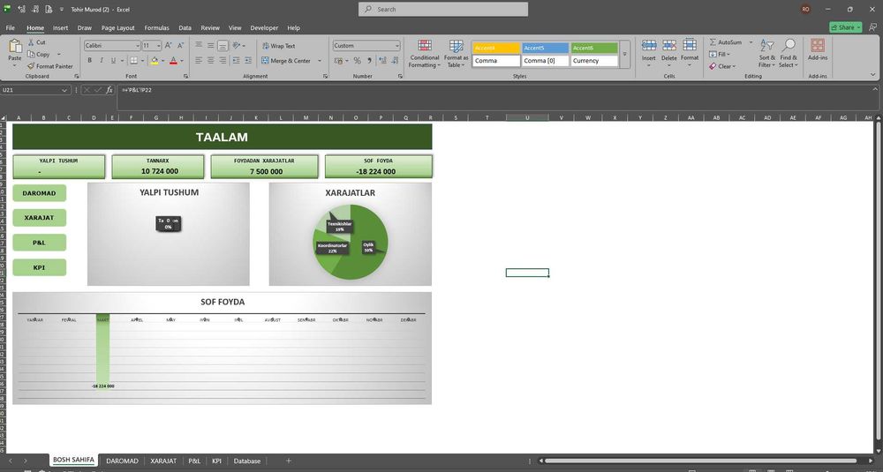Viewport: 883px width, 472px height.
Task: Toggle Top Align
Action: (199, 46)
